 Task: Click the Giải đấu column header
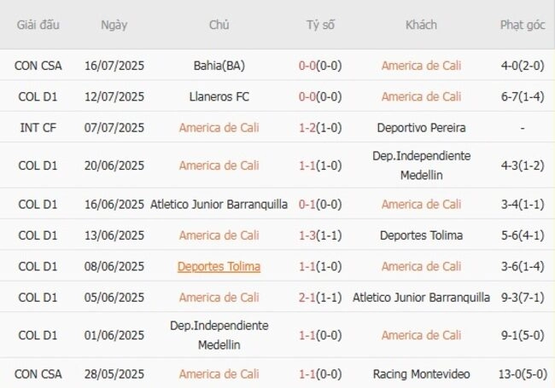pos(38,25)
